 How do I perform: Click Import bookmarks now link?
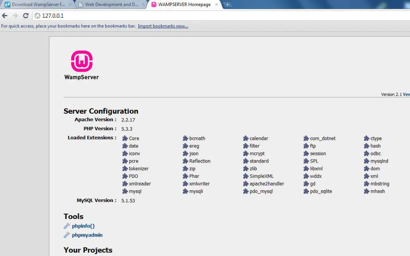[x=163, y=26]
